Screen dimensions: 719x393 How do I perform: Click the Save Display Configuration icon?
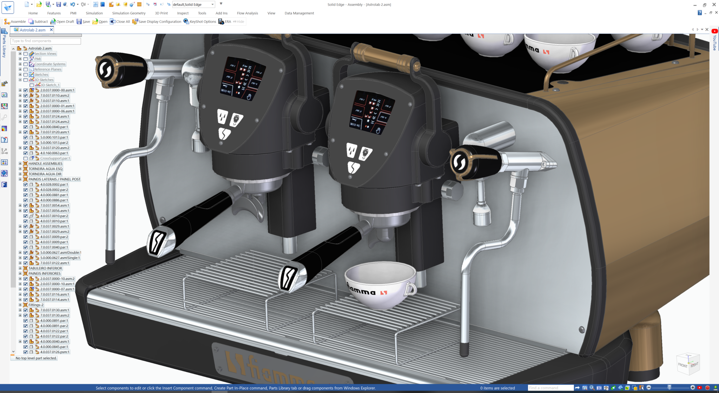pyautogui.click(x=136, y=21)
